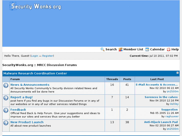
Task: Click the magnifier Search icon
Action: coord(102,49)
